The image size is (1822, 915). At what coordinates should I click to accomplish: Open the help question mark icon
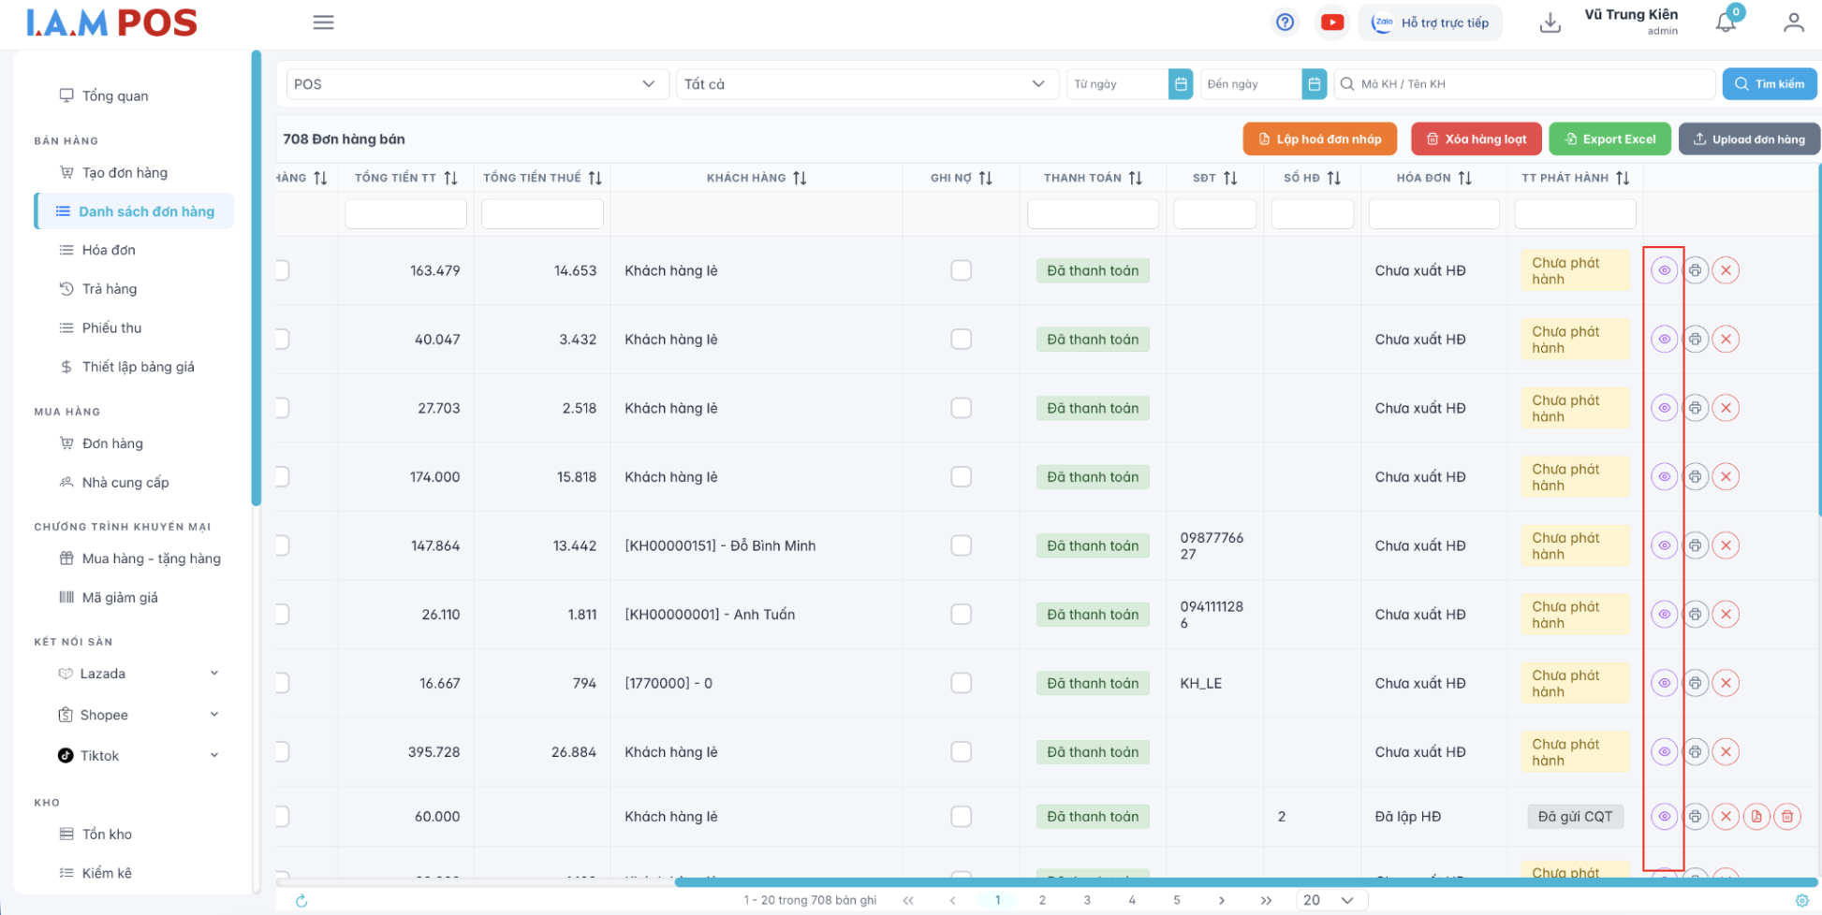click(x=1285, y=22)
